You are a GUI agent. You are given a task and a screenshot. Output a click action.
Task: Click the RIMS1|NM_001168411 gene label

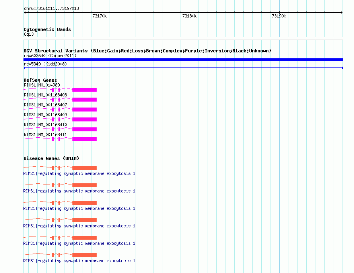coord(45,135)
